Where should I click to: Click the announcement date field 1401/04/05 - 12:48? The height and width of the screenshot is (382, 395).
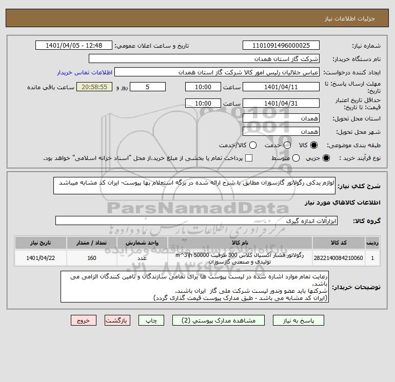tap(74, 45)
